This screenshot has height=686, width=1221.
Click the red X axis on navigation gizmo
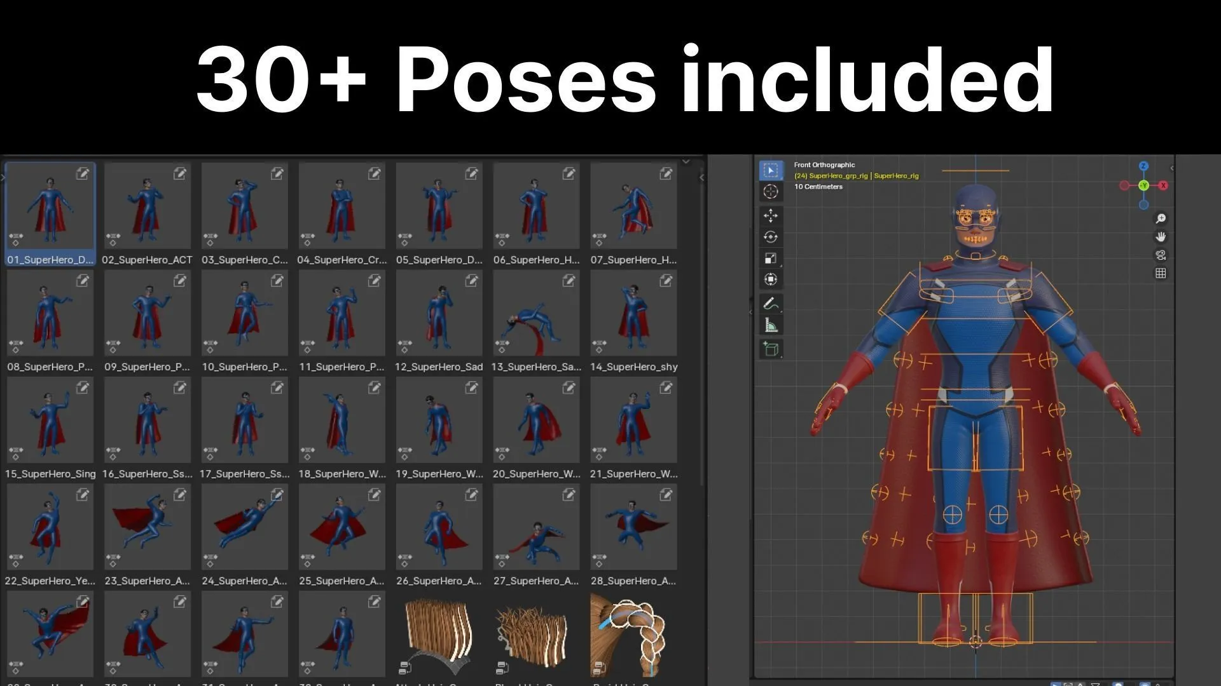point(1163,185)
